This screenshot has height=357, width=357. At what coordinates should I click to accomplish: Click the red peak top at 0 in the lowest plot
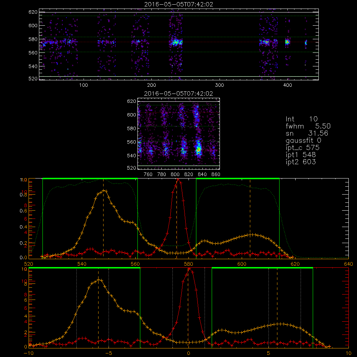tap(189, 269)
